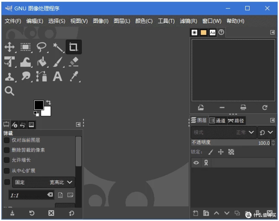Image resolution: width=279 pixels, height=221 pixels.
Task: Restore tool preset button
Action: click(x=32, y=213)
